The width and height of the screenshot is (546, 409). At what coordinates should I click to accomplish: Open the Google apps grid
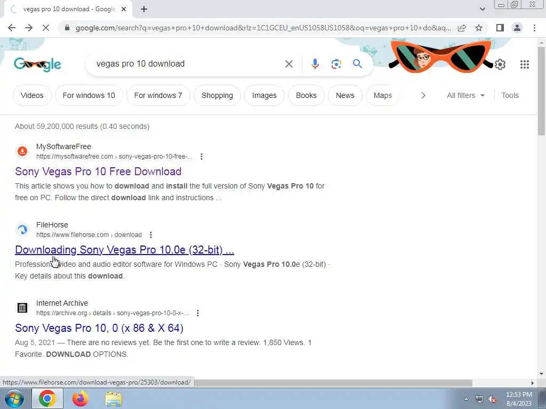(525, 64)
